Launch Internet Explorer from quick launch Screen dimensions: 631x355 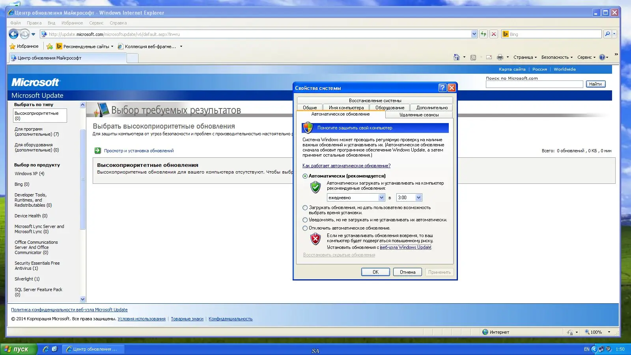click(46, 349)
